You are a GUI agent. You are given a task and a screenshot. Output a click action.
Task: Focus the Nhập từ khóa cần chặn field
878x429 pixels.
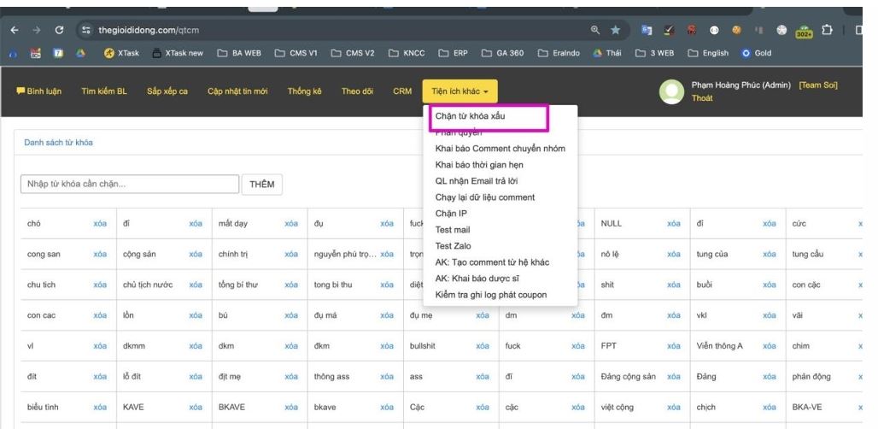click(x=129, y=184)
